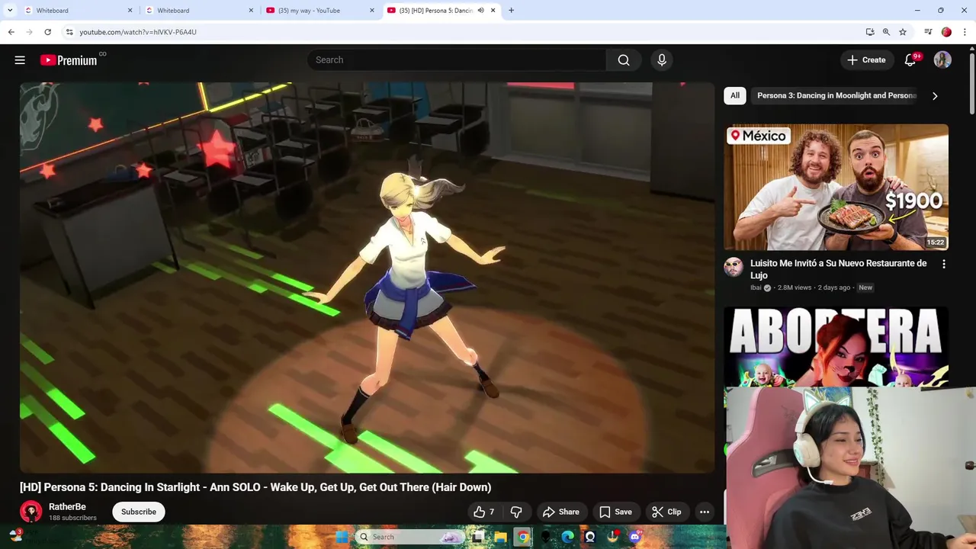Open the Create button
976x549 pixels.
867,60
